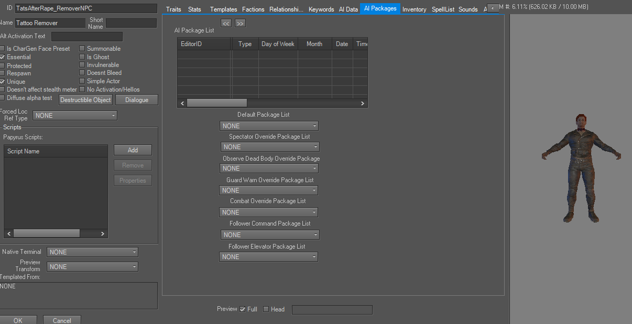Open Default Package List dropdown

(x=269, y=126)
